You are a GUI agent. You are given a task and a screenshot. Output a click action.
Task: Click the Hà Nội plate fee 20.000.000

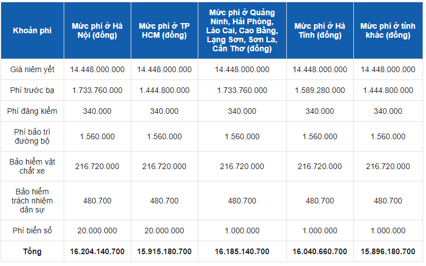click(97, 230)
